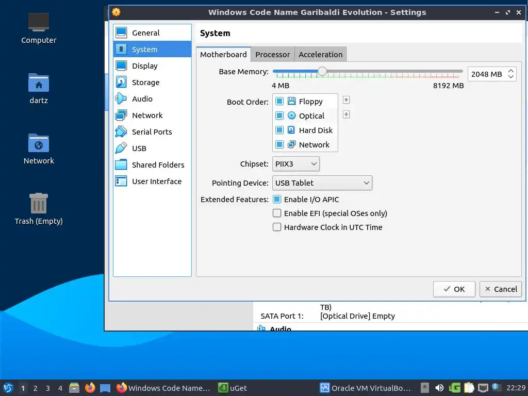Screen dimensions: 528x396
Task: Open the General settings category
Action: [x=152, y=32]
